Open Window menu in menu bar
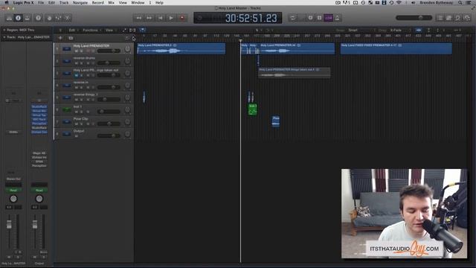The width and height of the screenshot is (476, 268). point(138,2)
